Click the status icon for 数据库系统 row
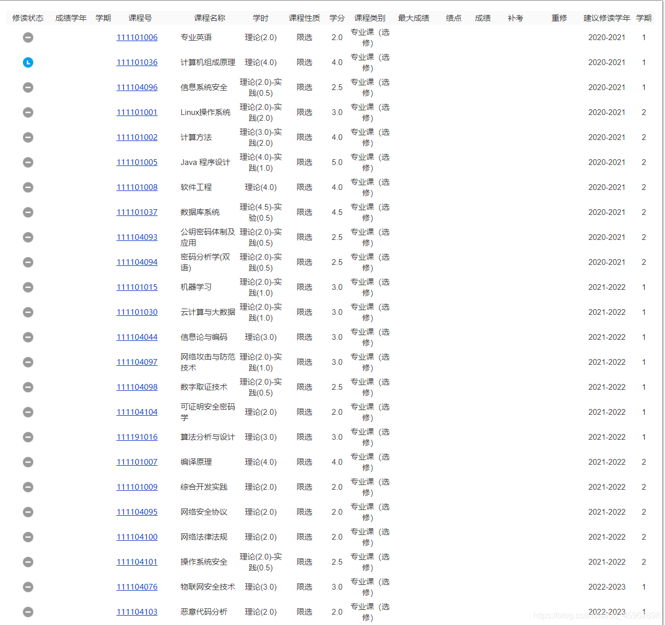This screenshot has width=665, height=625. click(28, 212)
